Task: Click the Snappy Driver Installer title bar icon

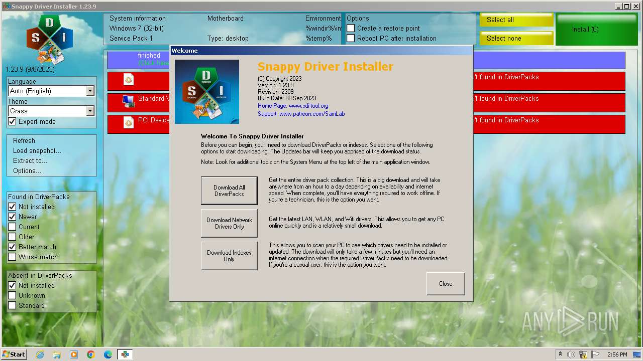Action: [6, 6]
